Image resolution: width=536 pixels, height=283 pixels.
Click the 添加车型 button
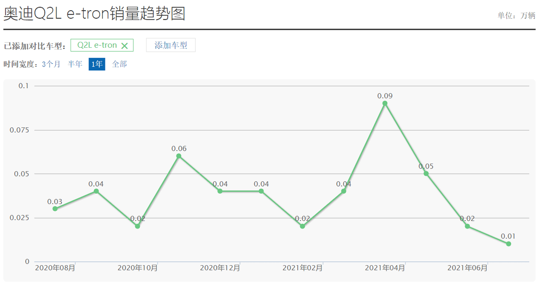click(171, 45)
